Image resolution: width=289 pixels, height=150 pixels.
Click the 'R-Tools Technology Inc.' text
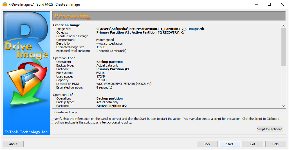point(27,132)
